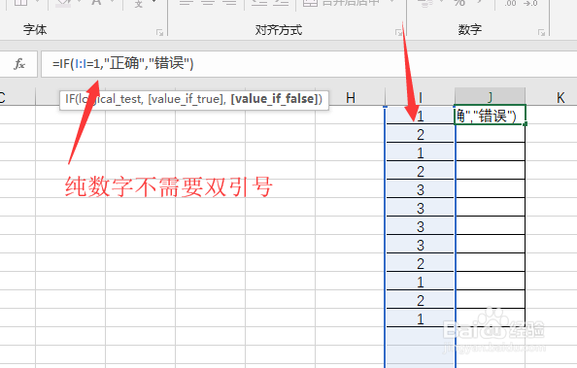This screenshot has height=368, width=577.
Task: Click the active cell in column J showing "错误")
Action: click(x=491, y=116)
